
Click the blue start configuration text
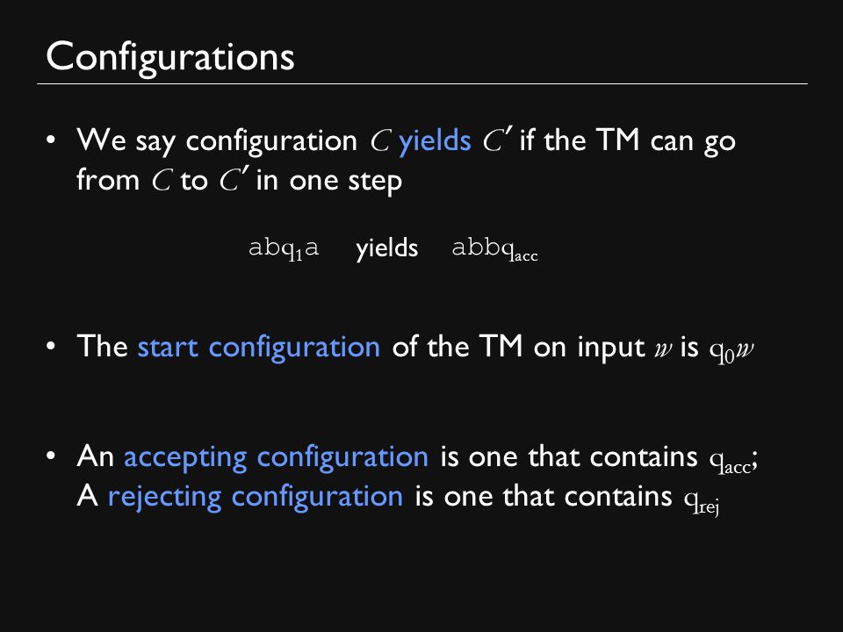pyautogui.click(x=258, y=347)
